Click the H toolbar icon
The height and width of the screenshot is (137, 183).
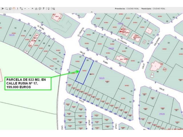32,9
